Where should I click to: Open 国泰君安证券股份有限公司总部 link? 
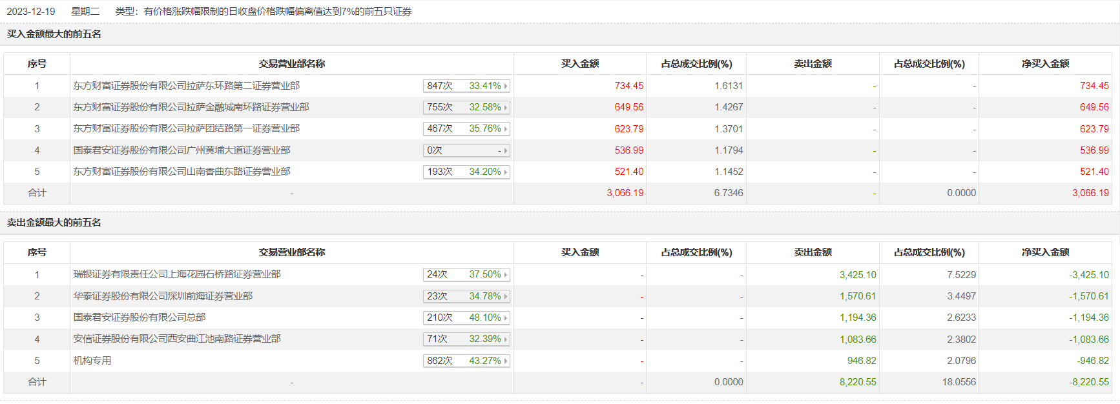140,318
